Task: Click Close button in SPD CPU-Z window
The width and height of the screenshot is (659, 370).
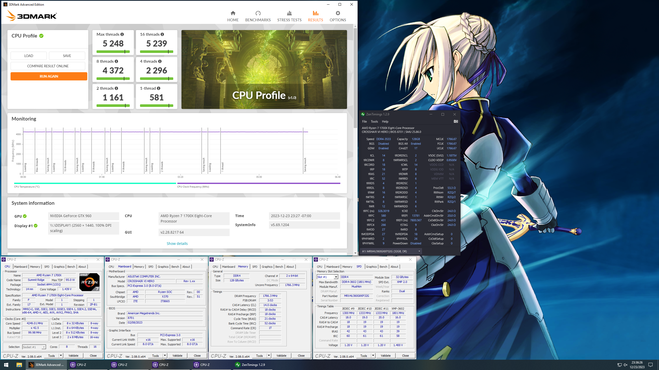Action: [405, 356]
